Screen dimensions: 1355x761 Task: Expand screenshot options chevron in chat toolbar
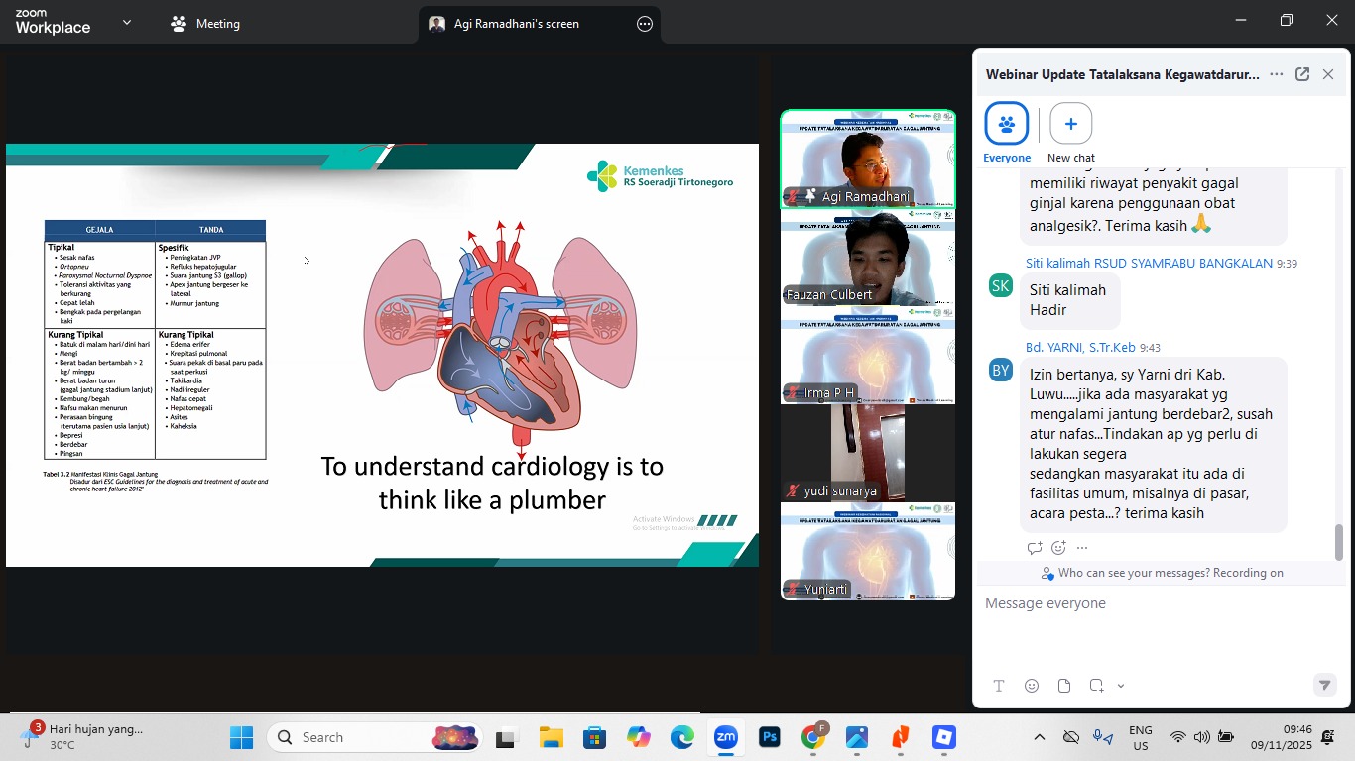point(1121,686)
